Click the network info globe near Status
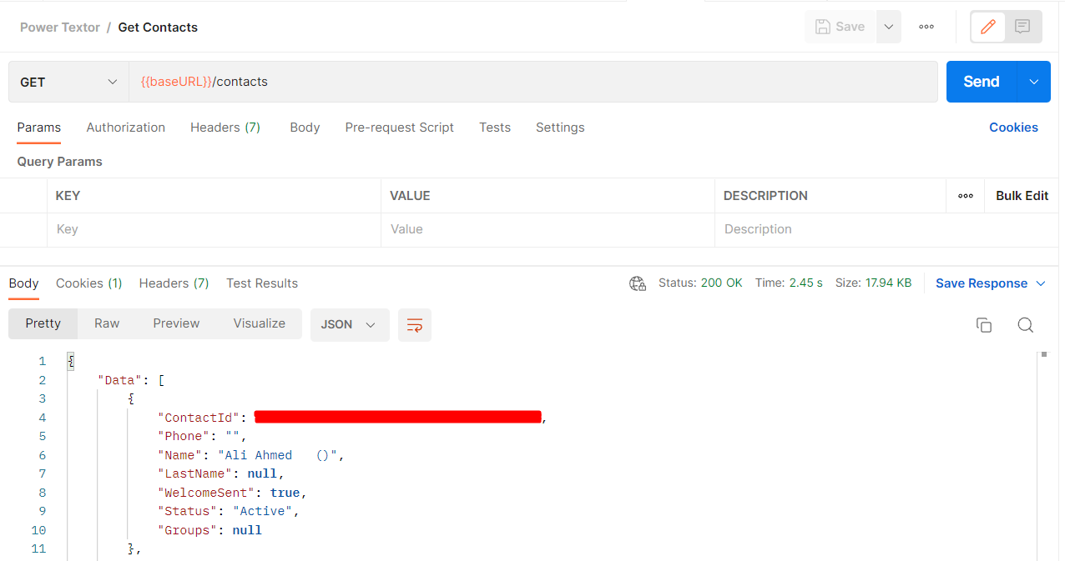The width and height of the screenshot is (1065, 561). (x=638, y=283)
